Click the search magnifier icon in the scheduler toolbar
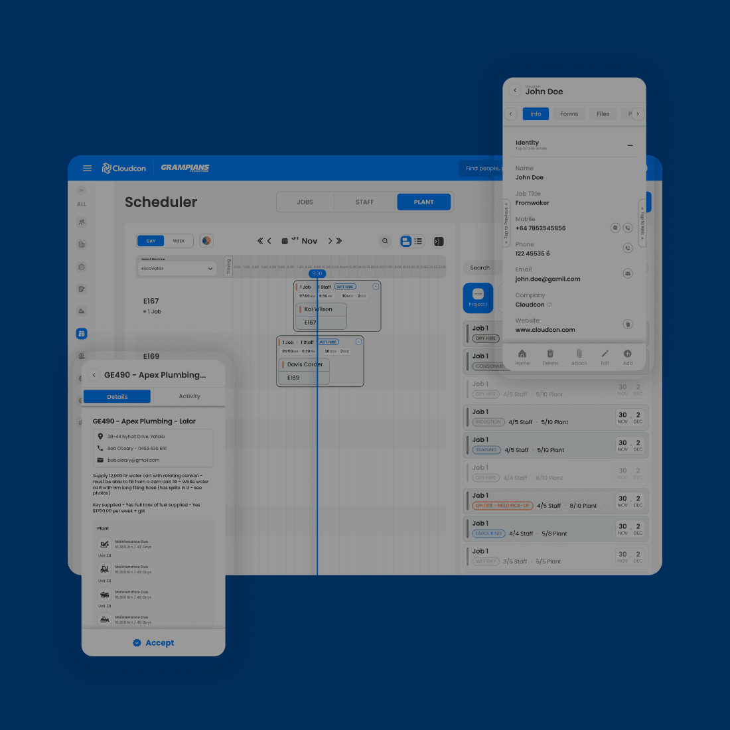The height and width of the screenshot is (730, 730). coord(385,241)
